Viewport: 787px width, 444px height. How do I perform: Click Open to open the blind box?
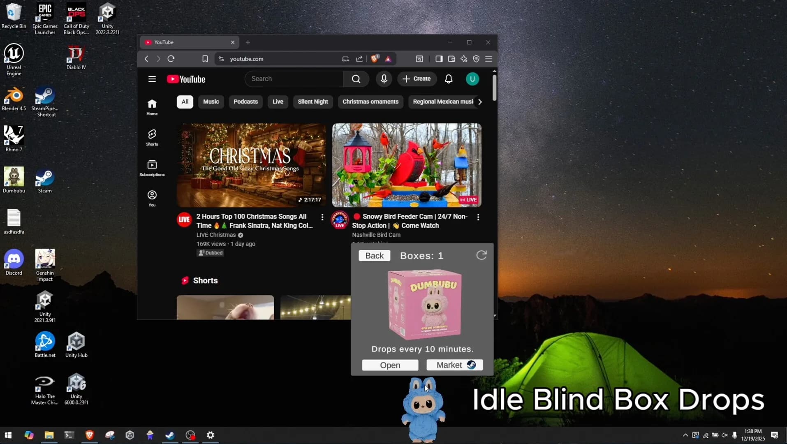(x=390, y=365)
